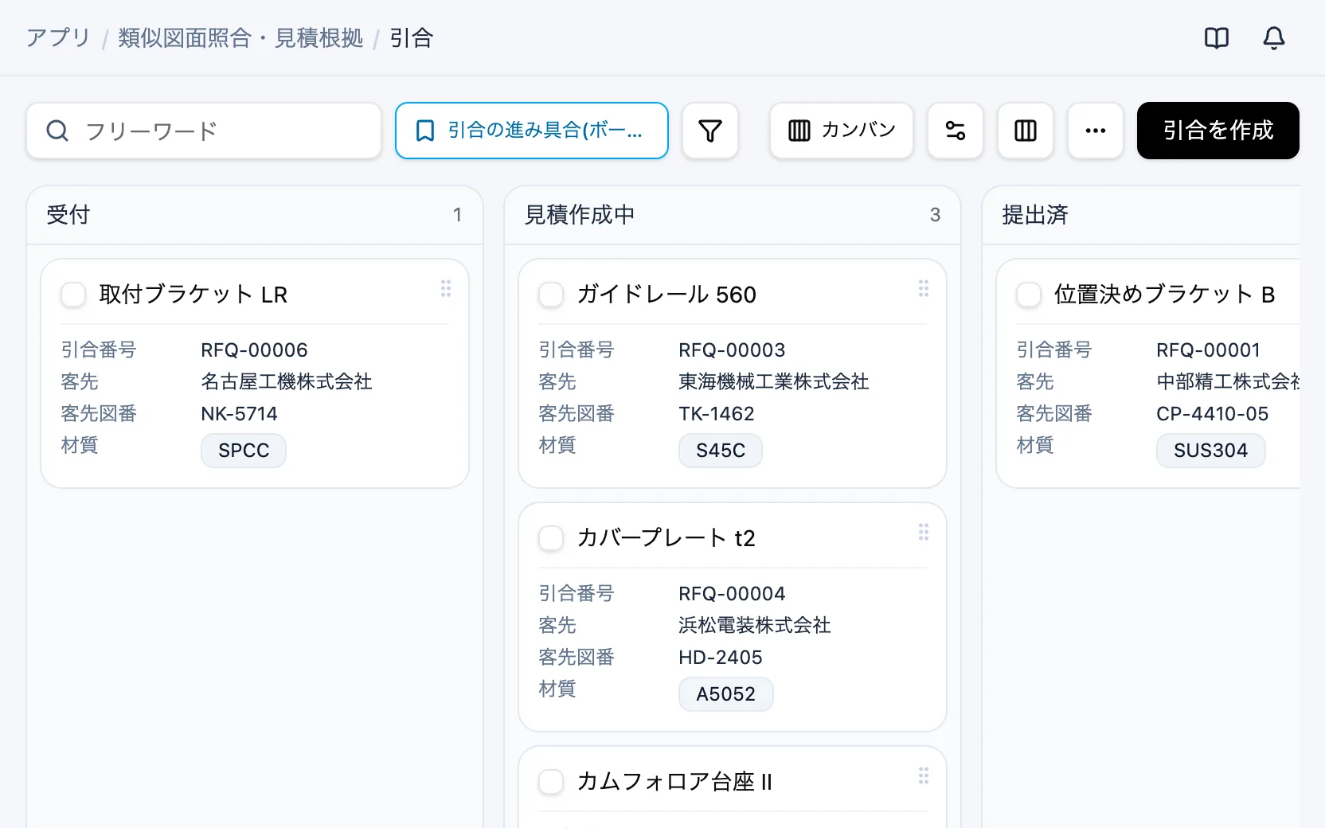Open the documentation book icon
Screen dimensions: 1325x828
[x=1217, y=37]
